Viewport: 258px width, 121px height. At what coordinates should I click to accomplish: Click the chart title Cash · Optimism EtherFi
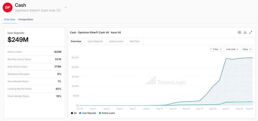tap(95, 32)
